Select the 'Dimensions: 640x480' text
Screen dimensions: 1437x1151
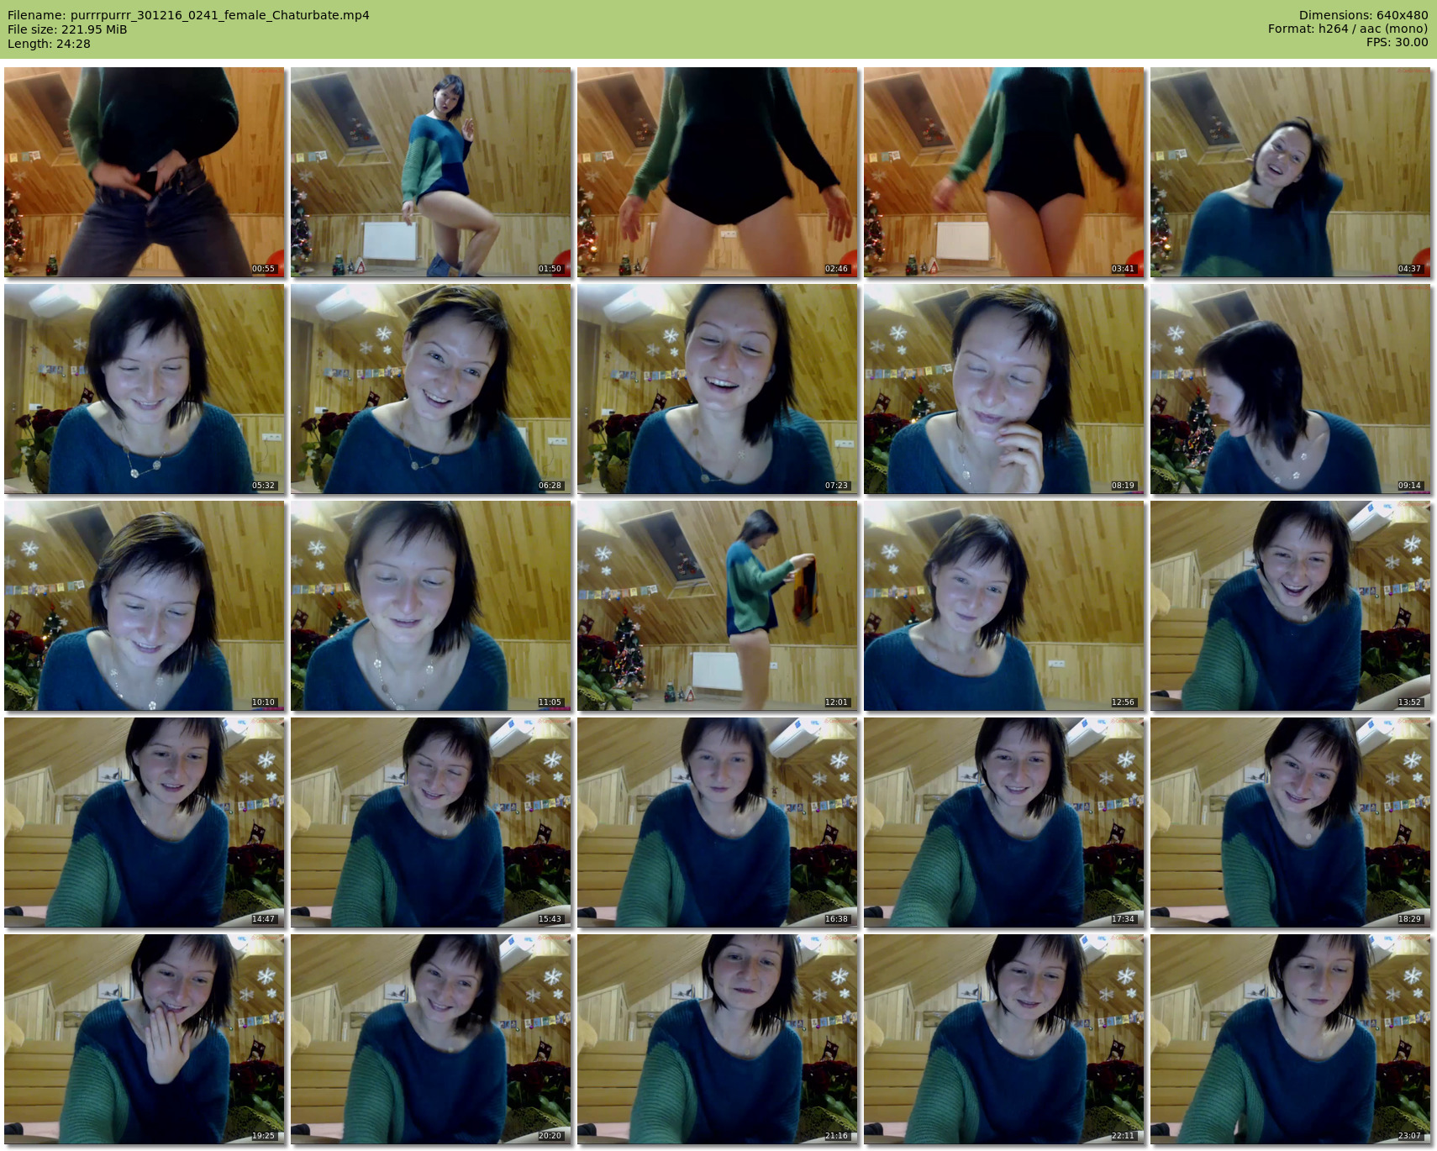tap(1363, 15)
